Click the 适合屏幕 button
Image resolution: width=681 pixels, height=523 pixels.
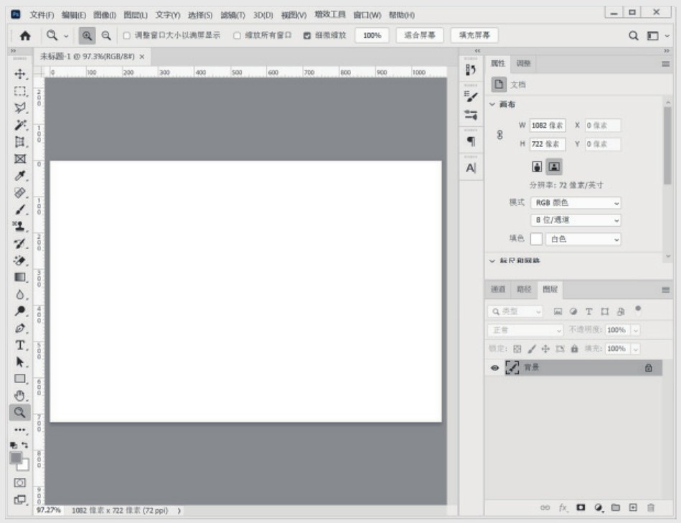coord(419,35)
